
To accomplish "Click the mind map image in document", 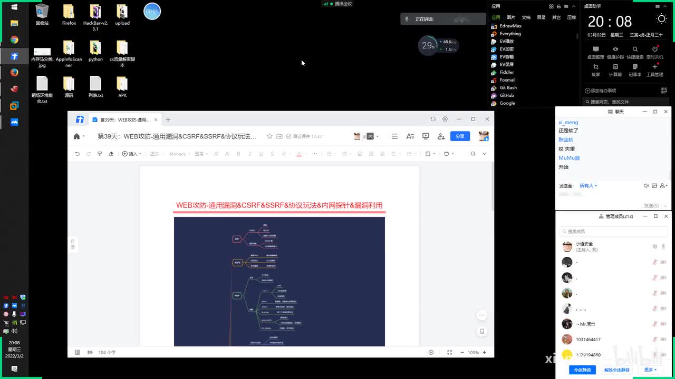I will pos(279,282).
